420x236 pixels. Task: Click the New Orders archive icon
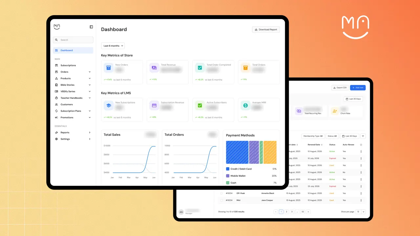point(109,68)
